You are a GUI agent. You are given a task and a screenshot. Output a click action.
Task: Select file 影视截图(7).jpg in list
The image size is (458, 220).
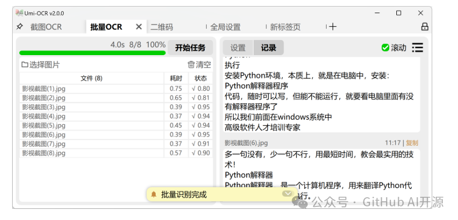(x=91, y=144)
